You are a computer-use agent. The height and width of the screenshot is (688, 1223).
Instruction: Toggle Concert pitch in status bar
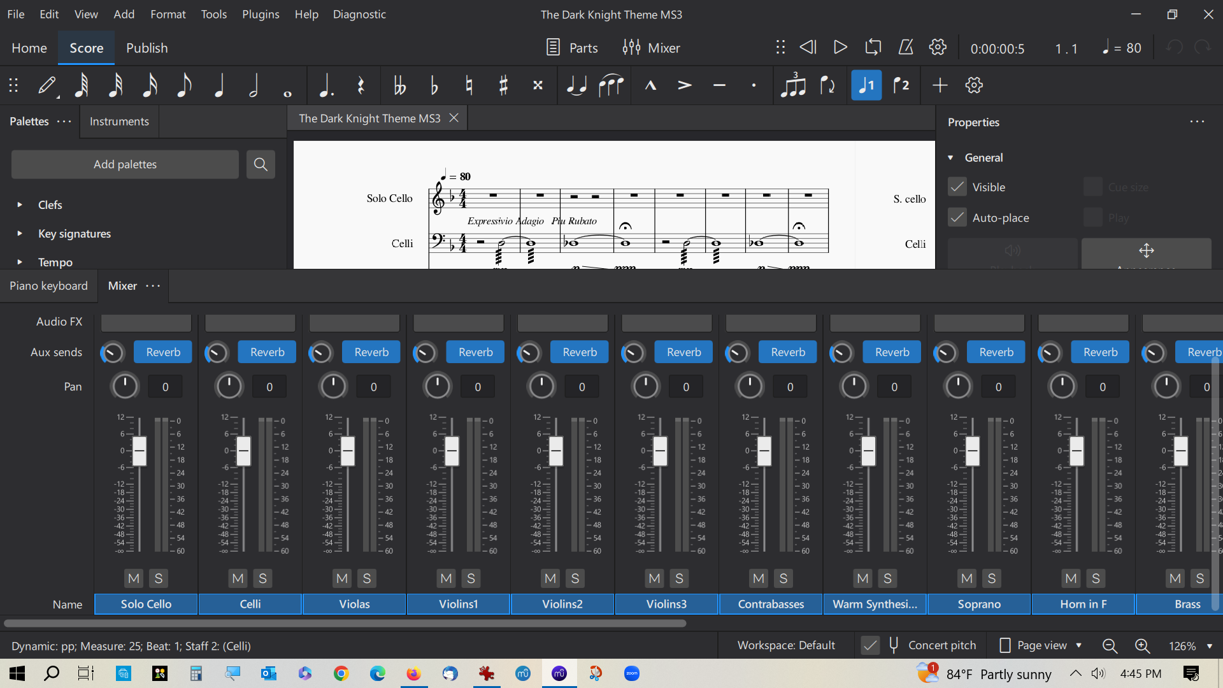[x=869, y=645]
